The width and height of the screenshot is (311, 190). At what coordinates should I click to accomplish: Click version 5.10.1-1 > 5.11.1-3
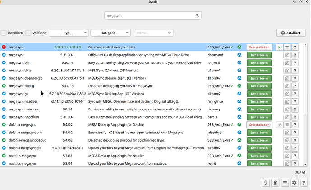(x=68, y=47)
